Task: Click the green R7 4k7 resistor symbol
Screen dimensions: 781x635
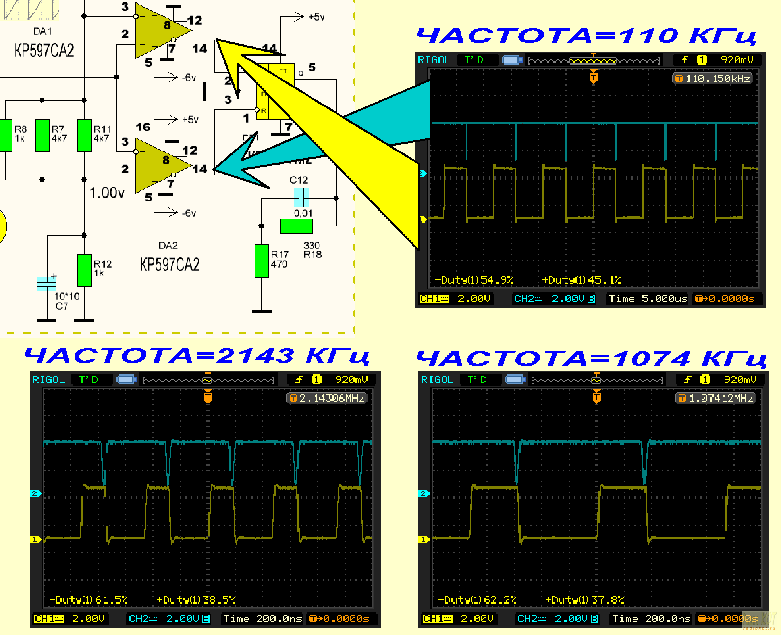Action: [42, 135]
